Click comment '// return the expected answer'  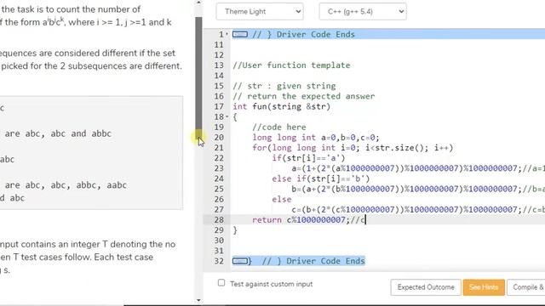coord(304,96)
